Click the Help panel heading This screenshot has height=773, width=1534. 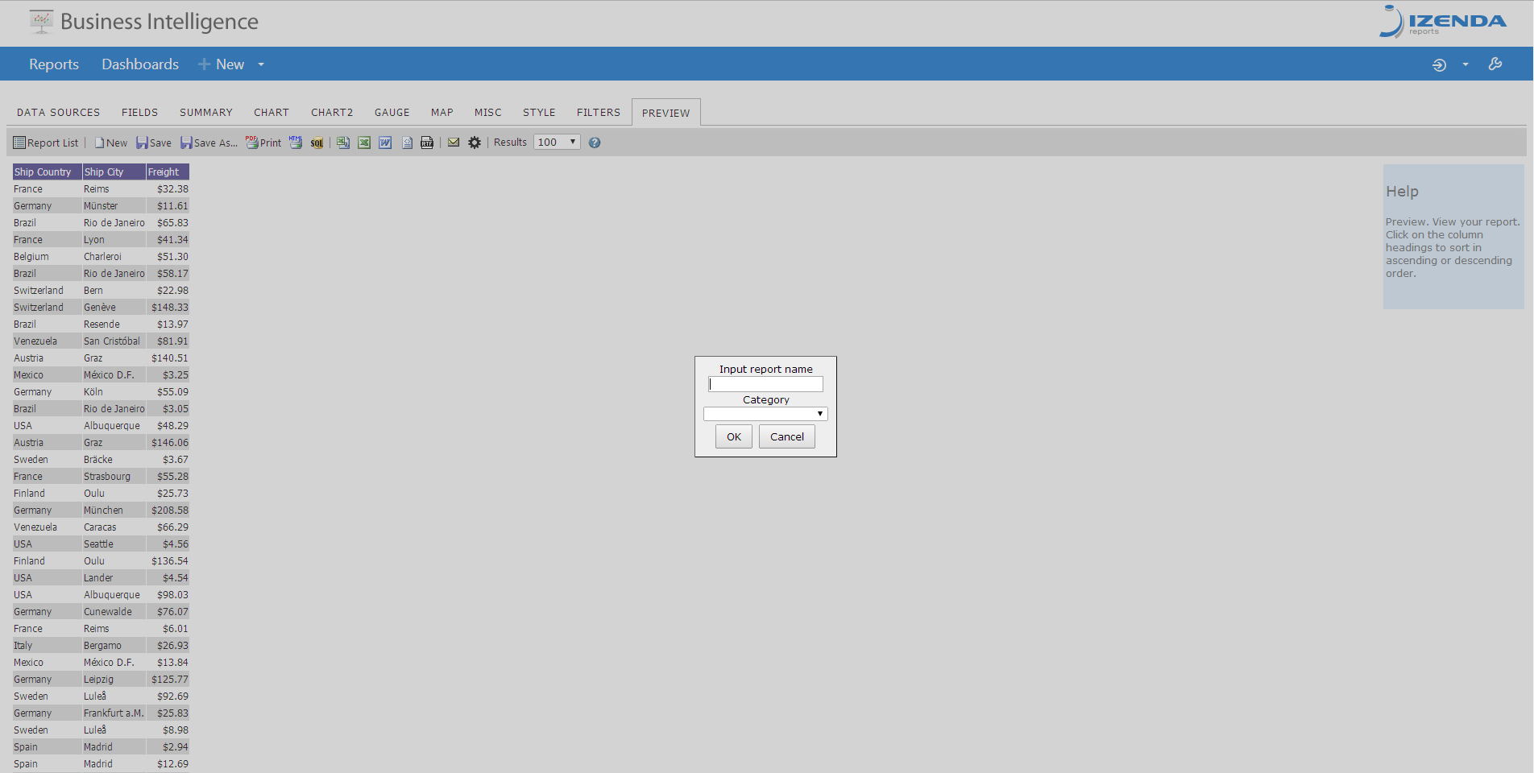1402,192
